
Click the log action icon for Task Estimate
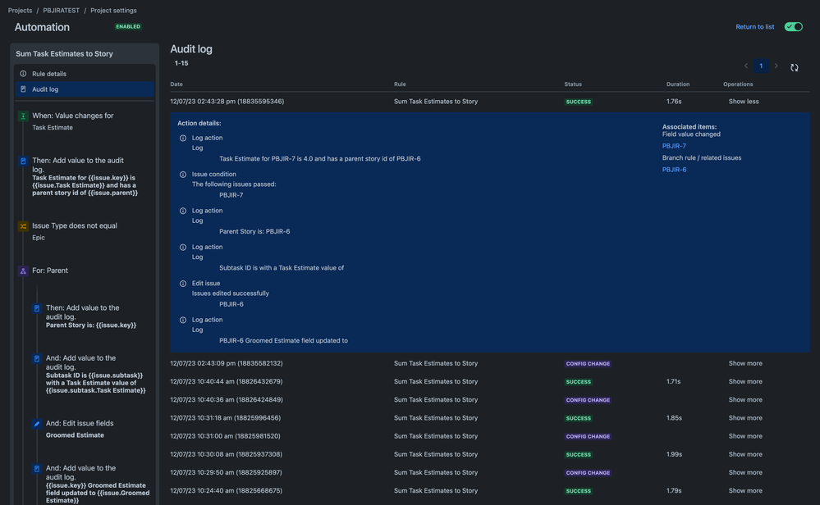click(23, 161)
